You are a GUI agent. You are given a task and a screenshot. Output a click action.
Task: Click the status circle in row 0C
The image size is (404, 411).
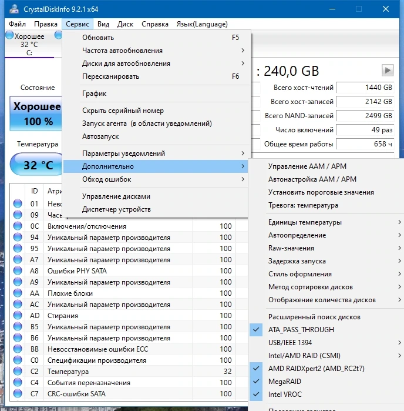click(x=18, y=226)
